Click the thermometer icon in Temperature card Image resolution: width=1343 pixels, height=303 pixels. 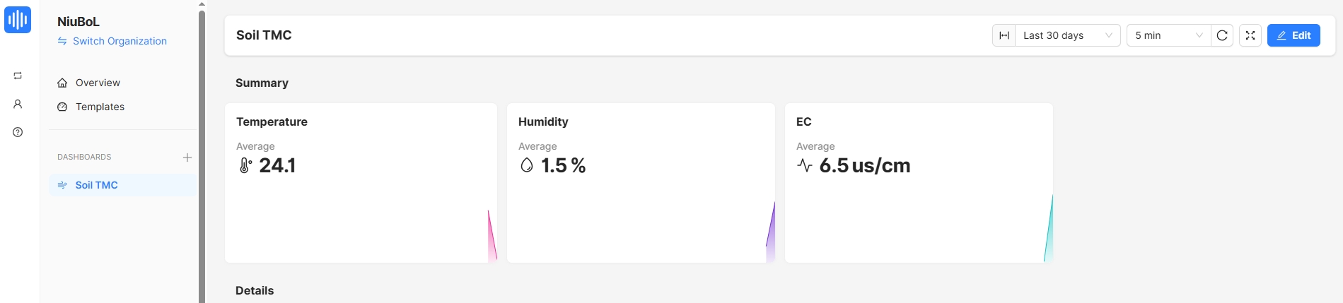point(245,166)
